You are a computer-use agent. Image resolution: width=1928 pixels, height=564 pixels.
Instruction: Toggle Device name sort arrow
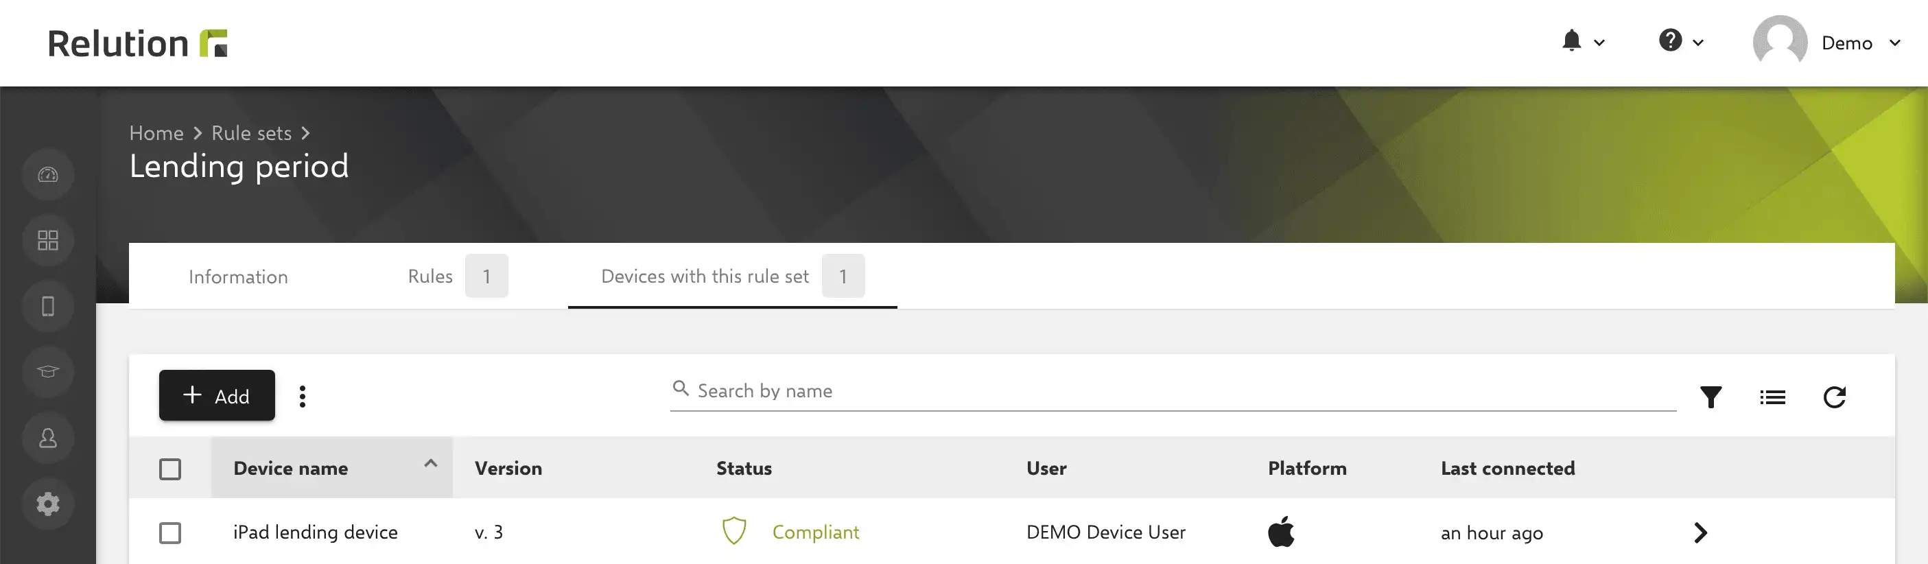pyautogui.click(x=430, y=463)
